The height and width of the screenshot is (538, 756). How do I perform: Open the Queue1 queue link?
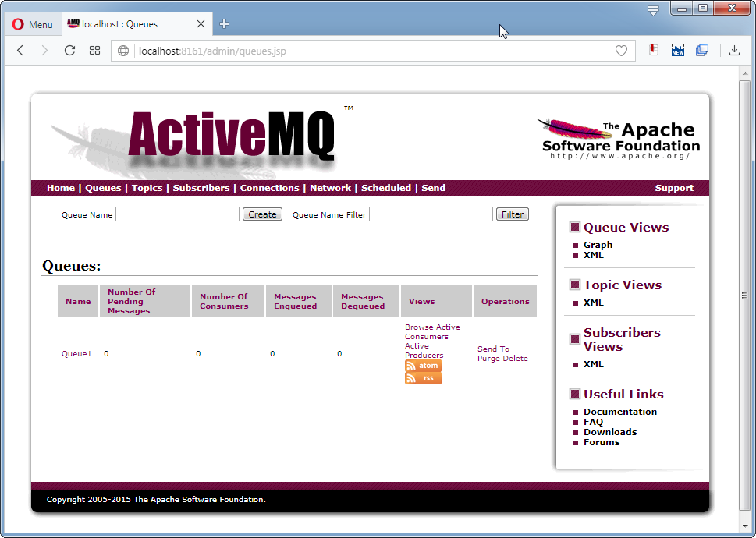click(76, 353)
